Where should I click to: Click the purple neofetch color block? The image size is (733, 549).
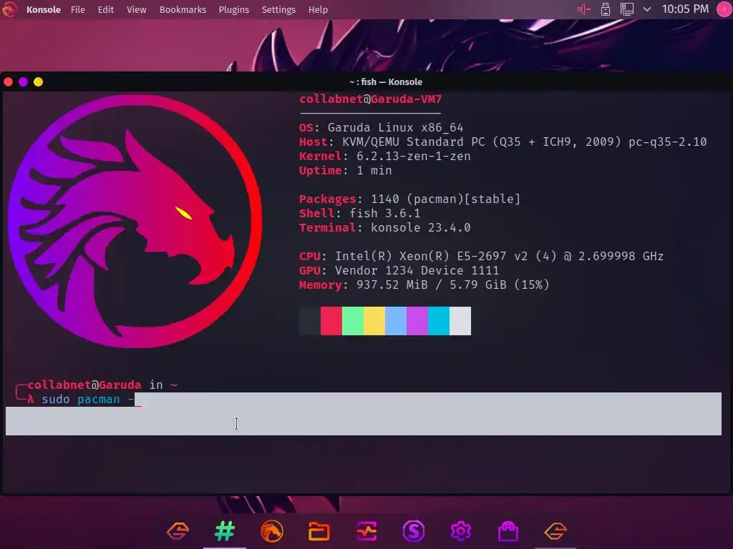click(417, 321)
